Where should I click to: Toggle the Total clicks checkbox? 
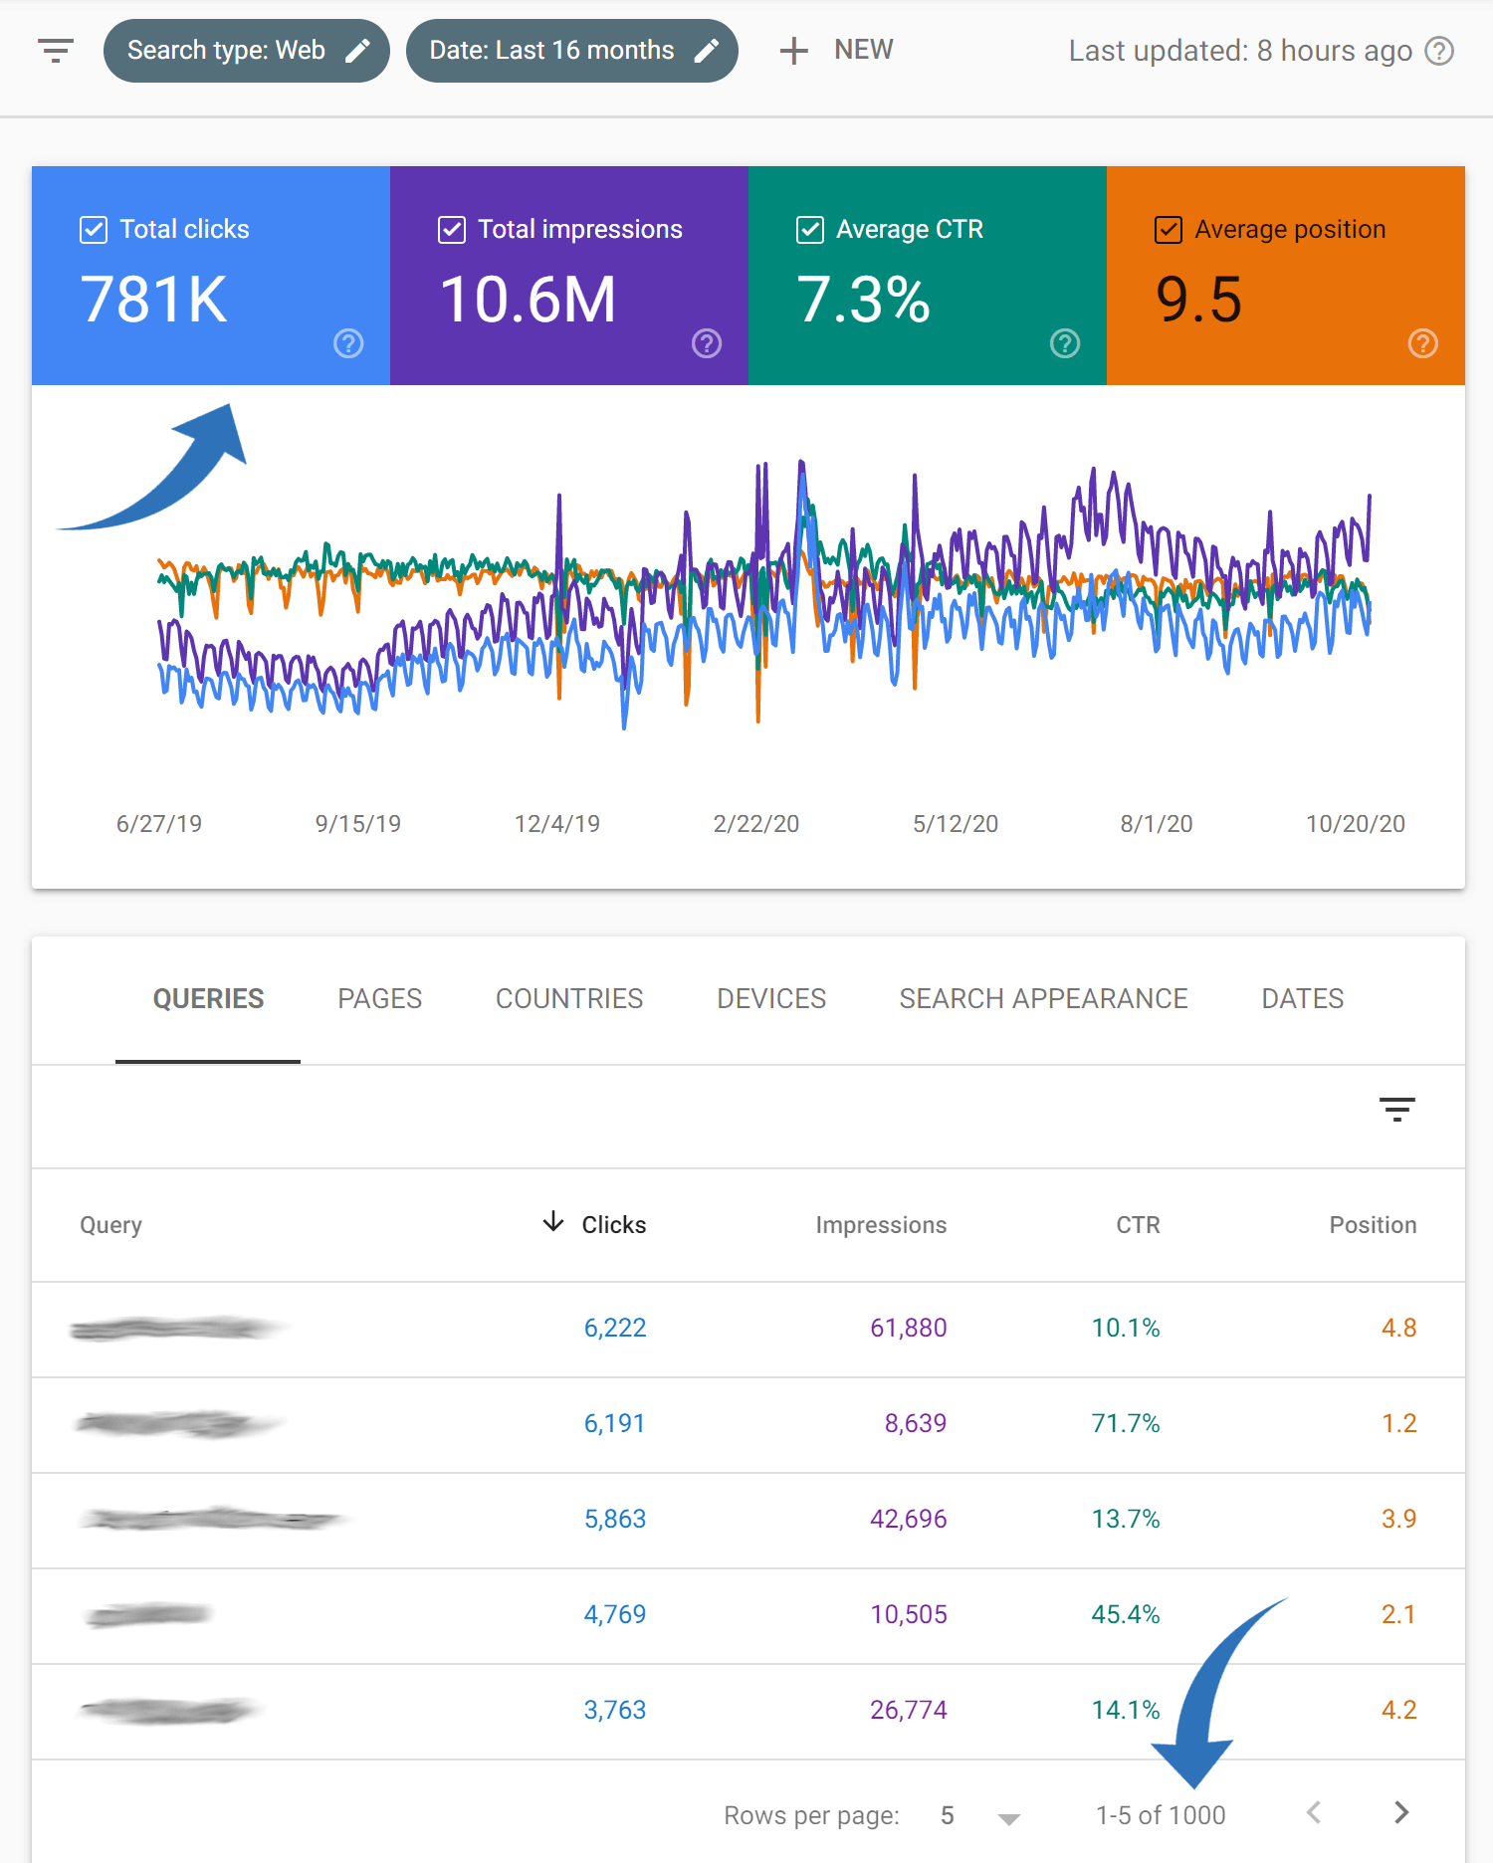[x=94, y=230]
